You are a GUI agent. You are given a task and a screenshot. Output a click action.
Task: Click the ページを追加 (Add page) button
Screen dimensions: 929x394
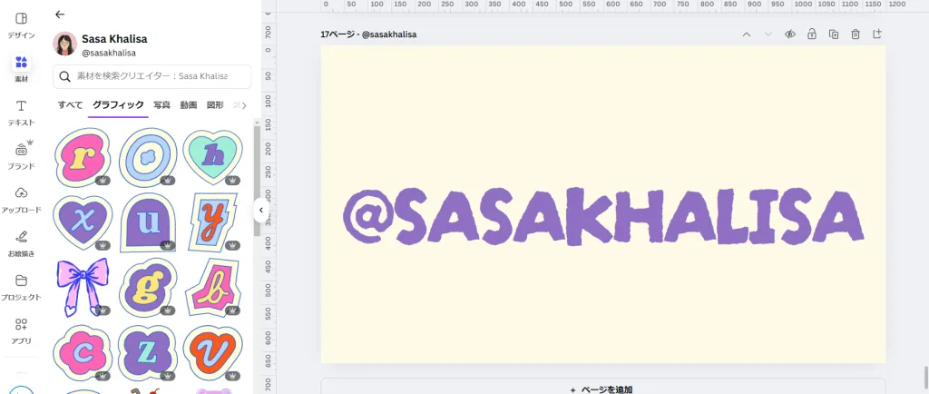click(602, 389)
